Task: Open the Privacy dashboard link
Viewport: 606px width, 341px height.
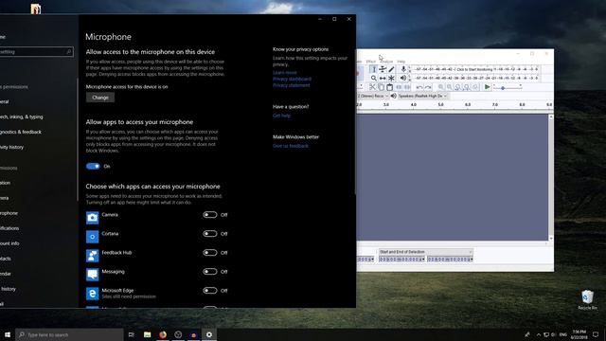Action: point(292,79)
